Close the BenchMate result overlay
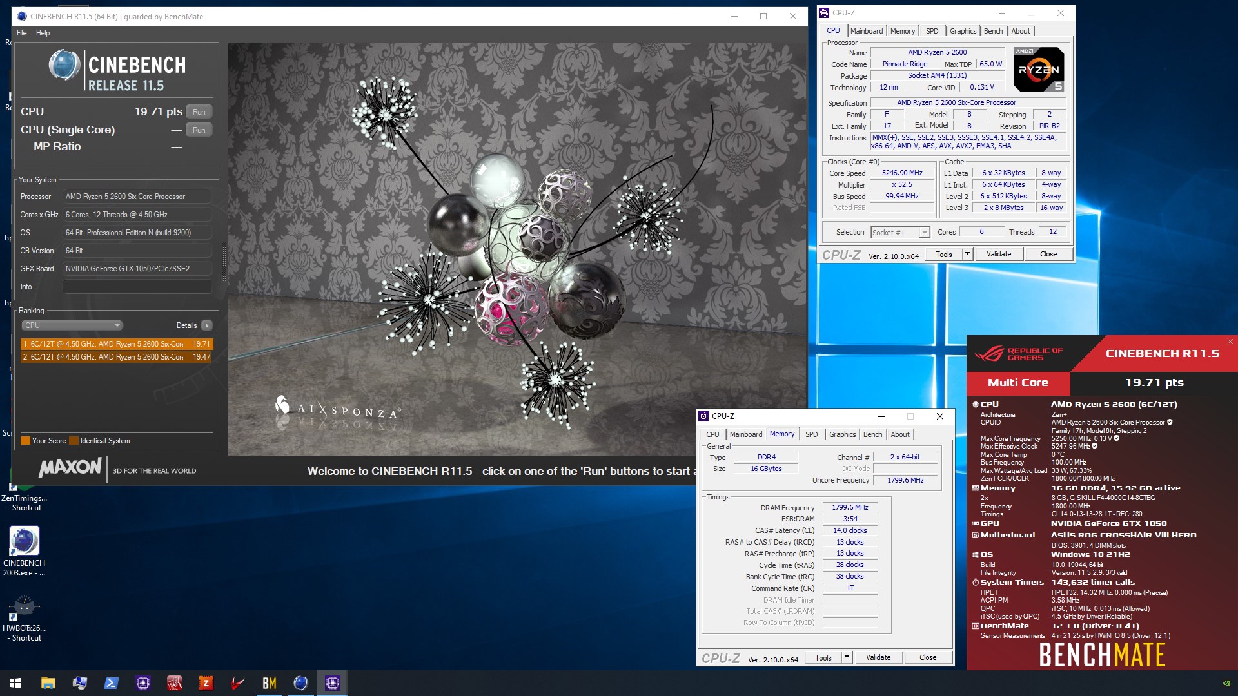This screenshot has height=696, width=1238. coord(1230,342)
